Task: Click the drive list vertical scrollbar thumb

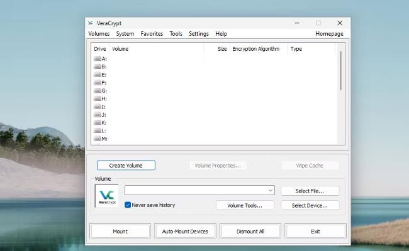Action: coord(340,71)
